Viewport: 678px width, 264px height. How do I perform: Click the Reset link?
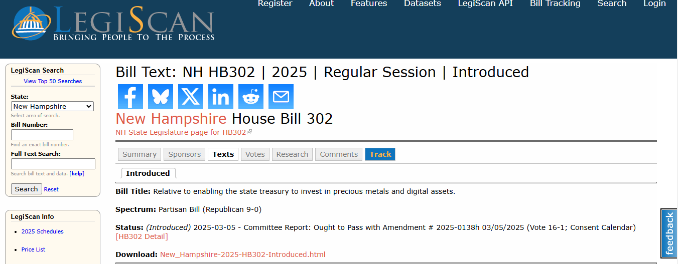tap(51, 189)
